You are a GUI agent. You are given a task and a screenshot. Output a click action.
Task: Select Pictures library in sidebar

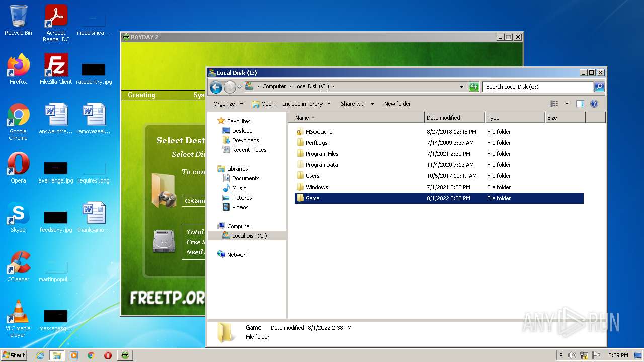point(242,198)
